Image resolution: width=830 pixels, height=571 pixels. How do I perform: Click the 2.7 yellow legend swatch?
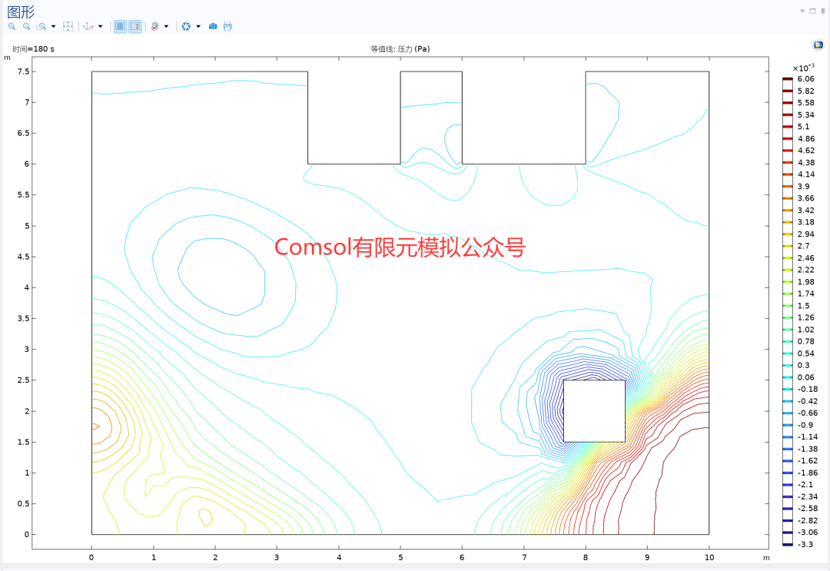pyautogui.click(x=788, y=246)
